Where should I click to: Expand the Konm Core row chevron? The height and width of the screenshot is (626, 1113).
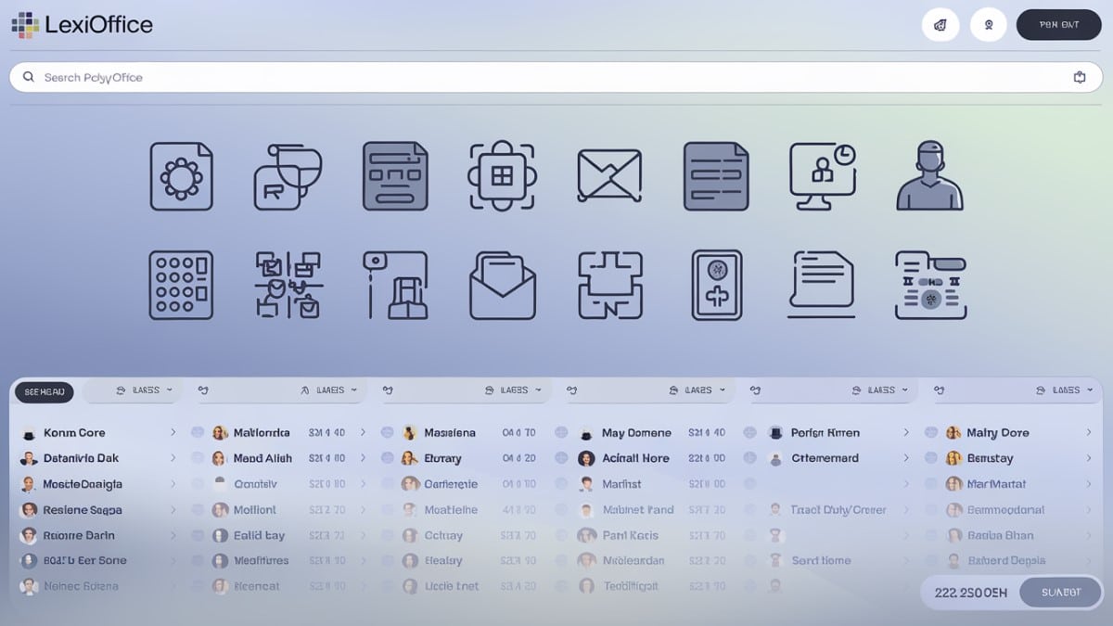point(173,433)
